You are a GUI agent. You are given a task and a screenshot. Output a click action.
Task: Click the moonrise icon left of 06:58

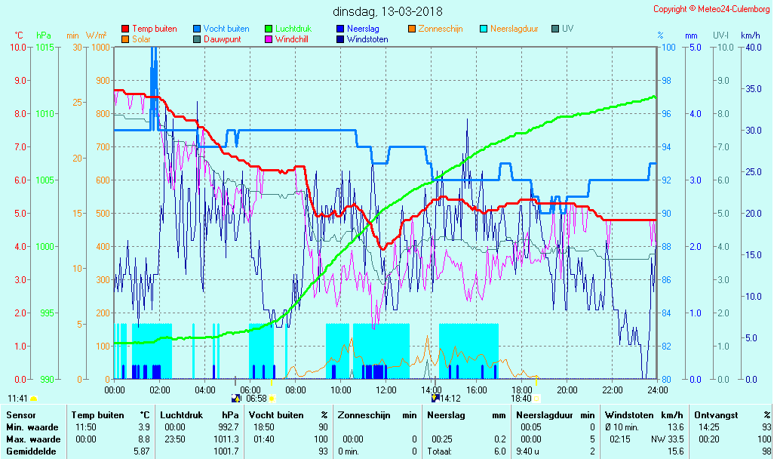pyautogui.click(x=237, y=399)
